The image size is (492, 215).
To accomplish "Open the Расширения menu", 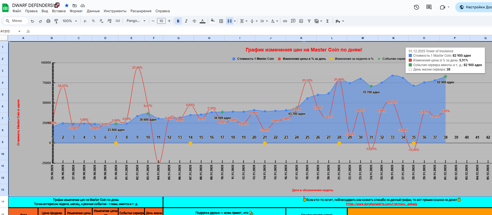I will (141, 11).
